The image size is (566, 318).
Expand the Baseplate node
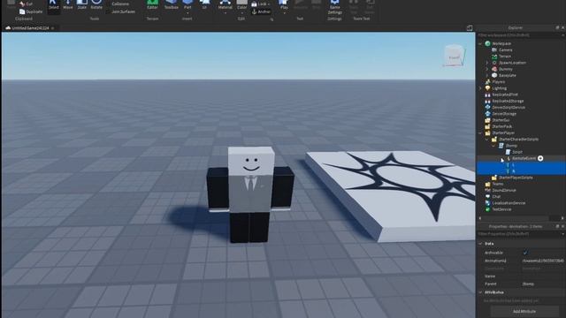(487, 76)
